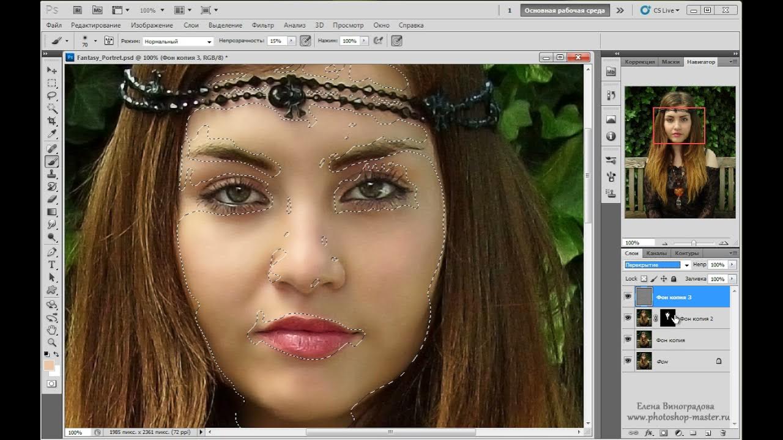Switch to the Коррекция tab
This screenshot has height=440, width=783.
pyautogui.click(x=640, y=62)
